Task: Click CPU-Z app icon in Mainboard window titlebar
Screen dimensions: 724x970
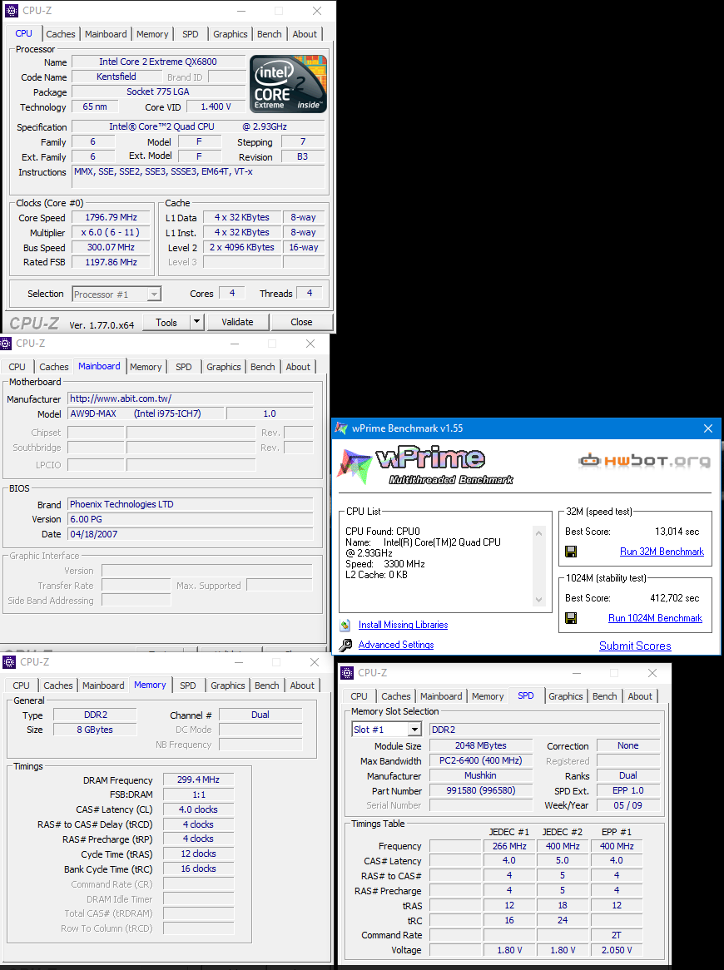Action: pyautogui.click(x=6, y=344)
